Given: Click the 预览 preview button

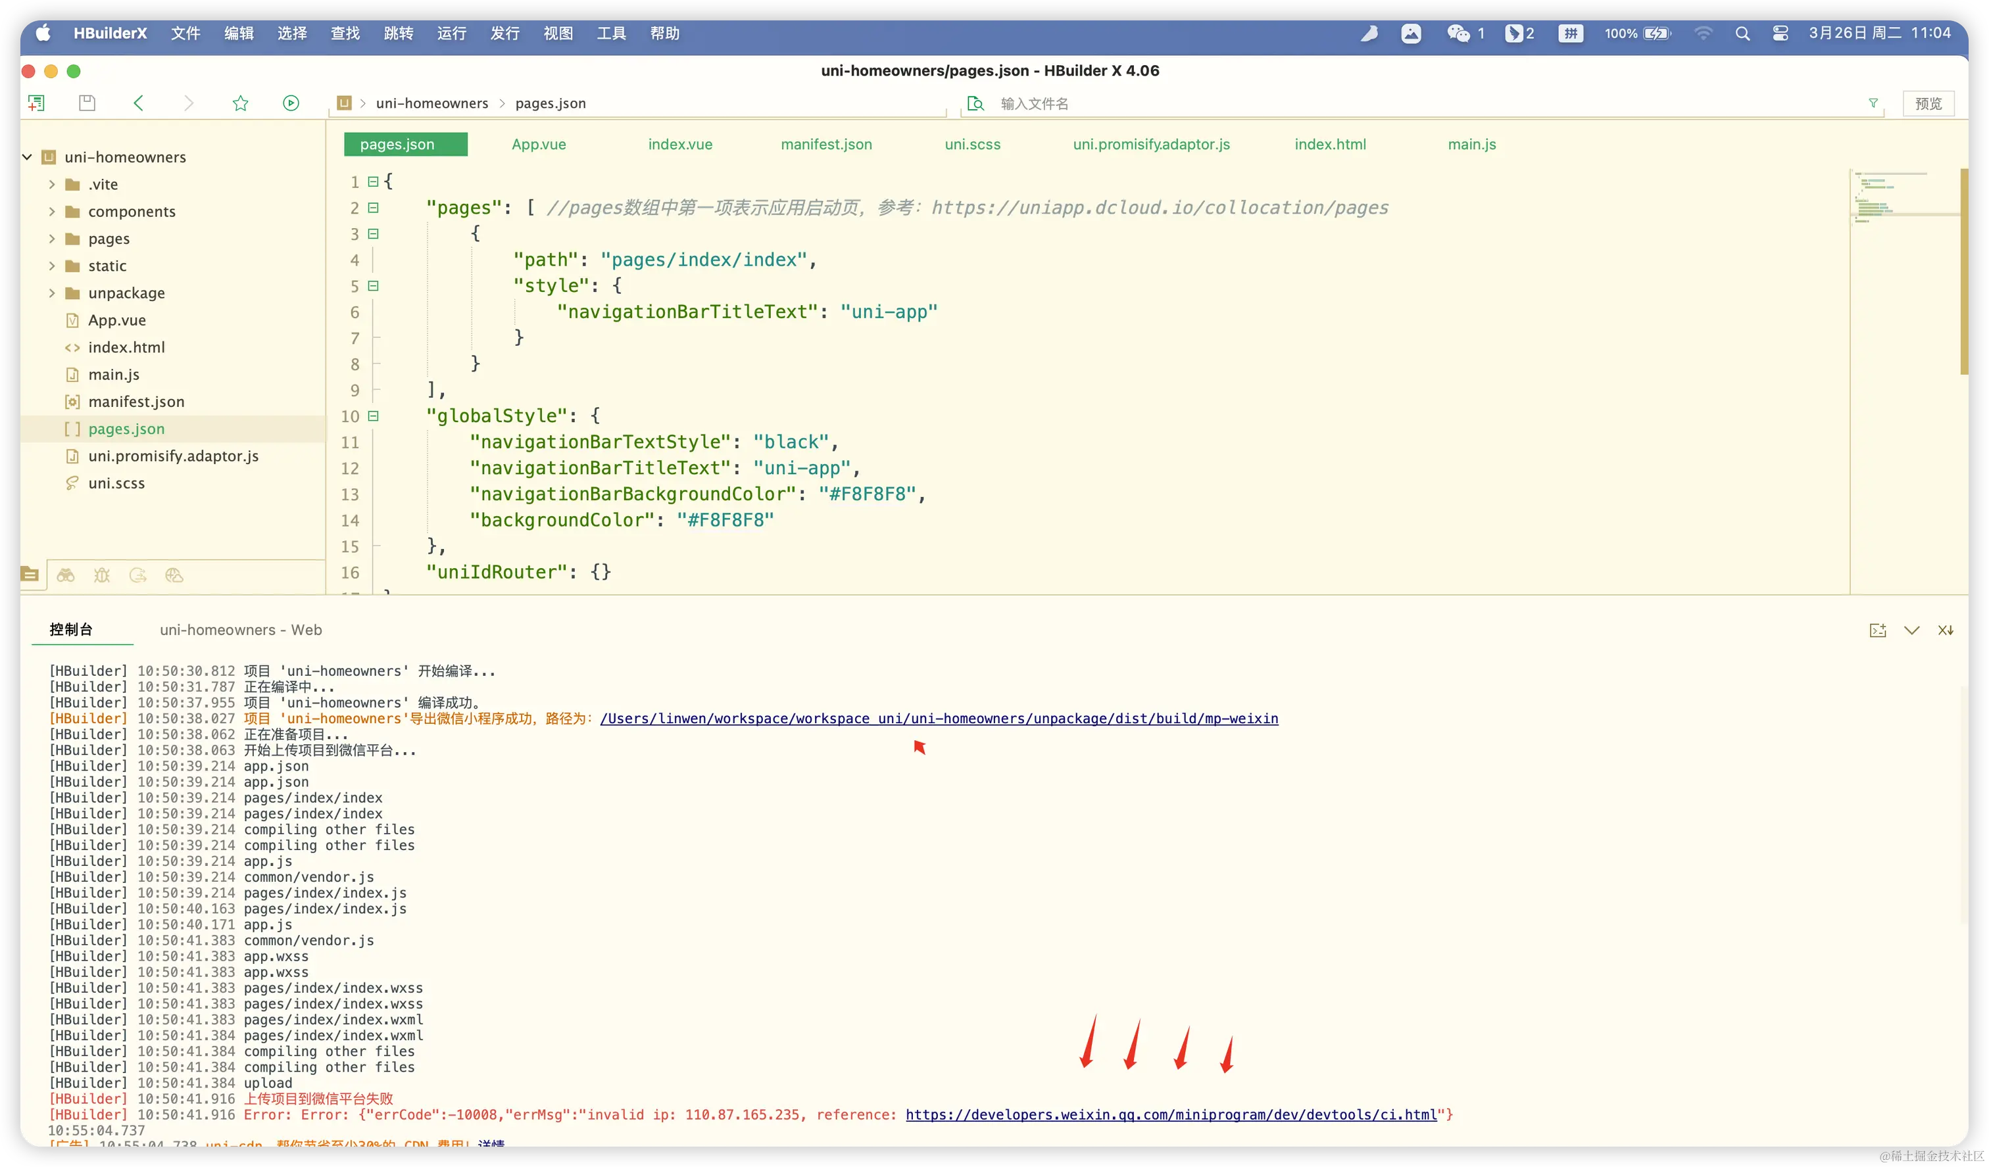Looking at the screenshot, I should (1927, 103).
